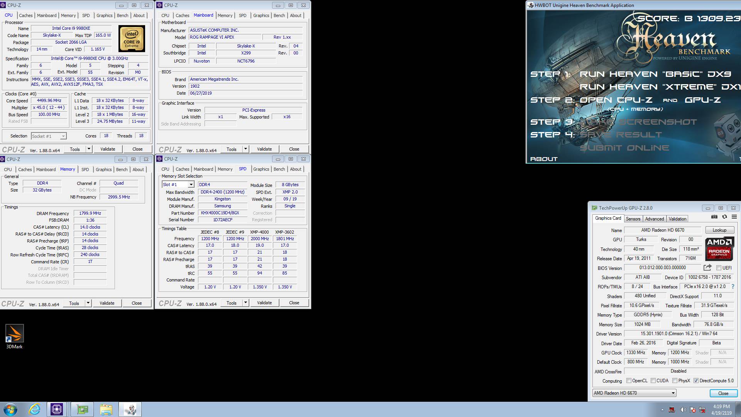The height and width of the screenshot is (417, 741).
Task: Toggle the CUDA checkbox
Action: coord(653,380)
